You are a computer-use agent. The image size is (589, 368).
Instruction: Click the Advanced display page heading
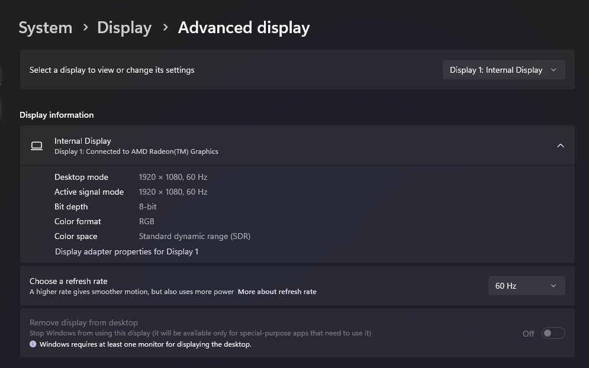click(x=244, y=28)
